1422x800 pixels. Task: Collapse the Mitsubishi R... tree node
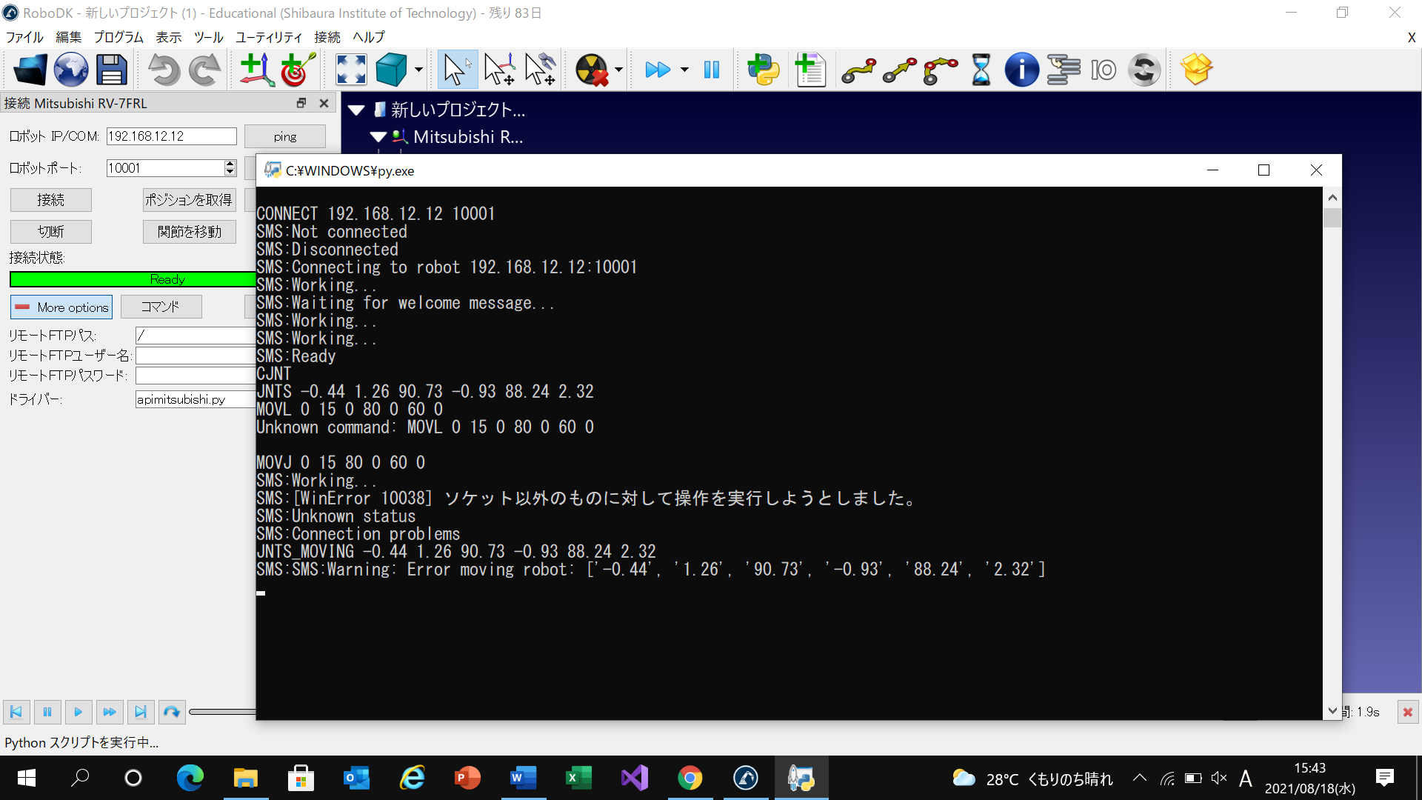coord(378,137)
